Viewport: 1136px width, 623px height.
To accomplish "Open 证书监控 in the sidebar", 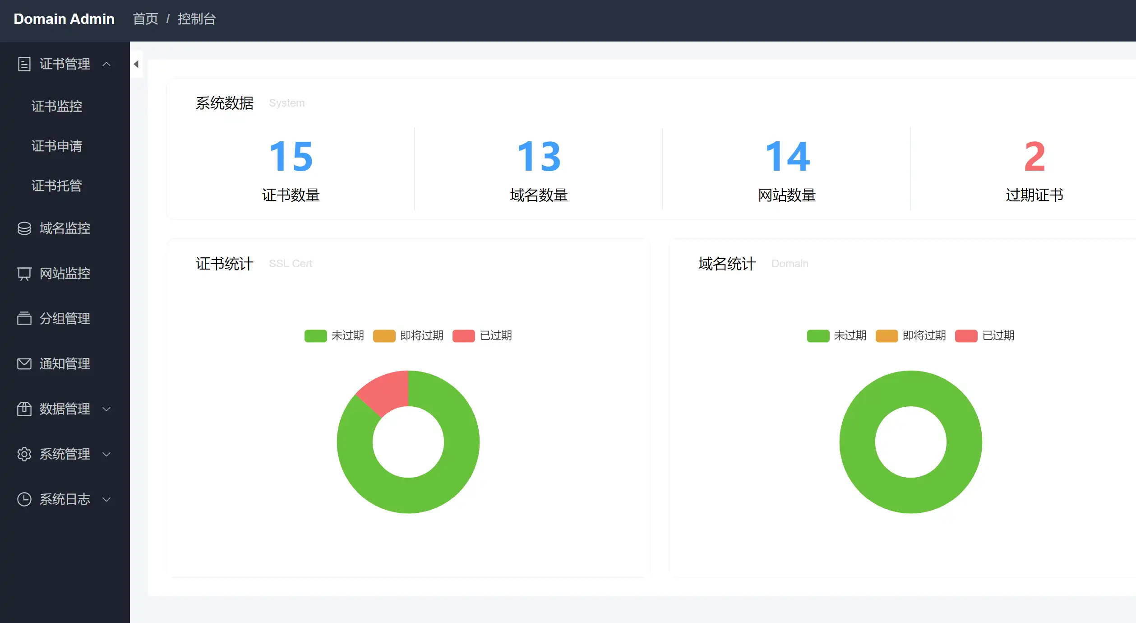I will tap(57, 106).
